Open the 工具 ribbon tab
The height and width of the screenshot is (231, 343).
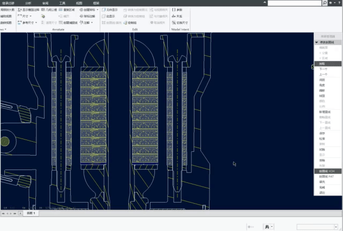point(62,3)
